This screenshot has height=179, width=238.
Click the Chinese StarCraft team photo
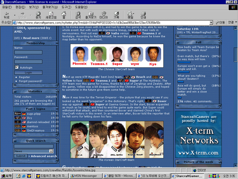[x=117, y=56]
